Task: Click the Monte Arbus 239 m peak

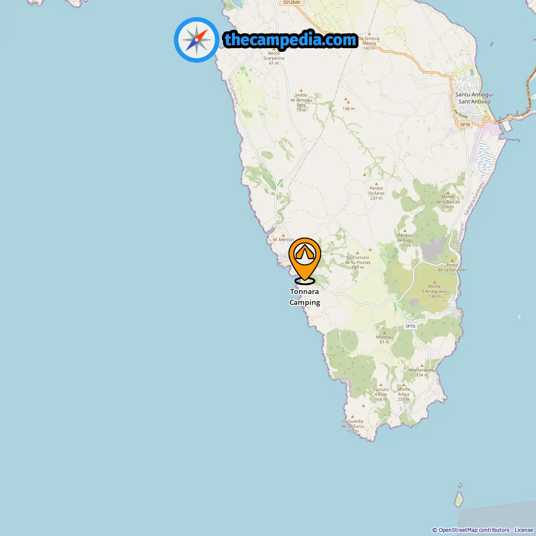Action: click(x=404, y=384)
